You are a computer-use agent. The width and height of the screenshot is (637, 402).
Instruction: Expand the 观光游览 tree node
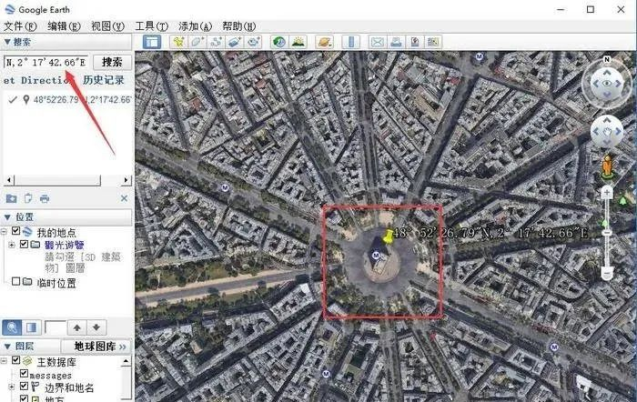click(11, 245)
